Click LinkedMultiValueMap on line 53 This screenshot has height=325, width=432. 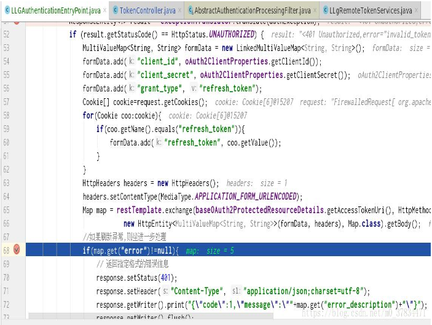269,48
